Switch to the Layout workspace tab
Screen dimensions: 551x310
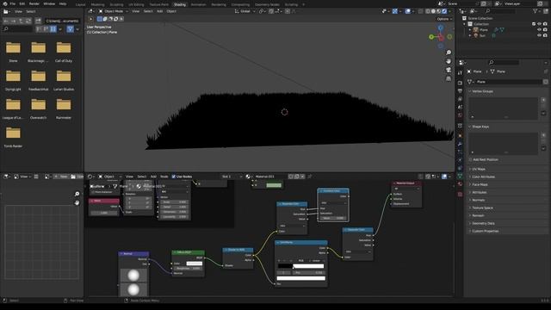pyautogui.click(x=80, y=4)
